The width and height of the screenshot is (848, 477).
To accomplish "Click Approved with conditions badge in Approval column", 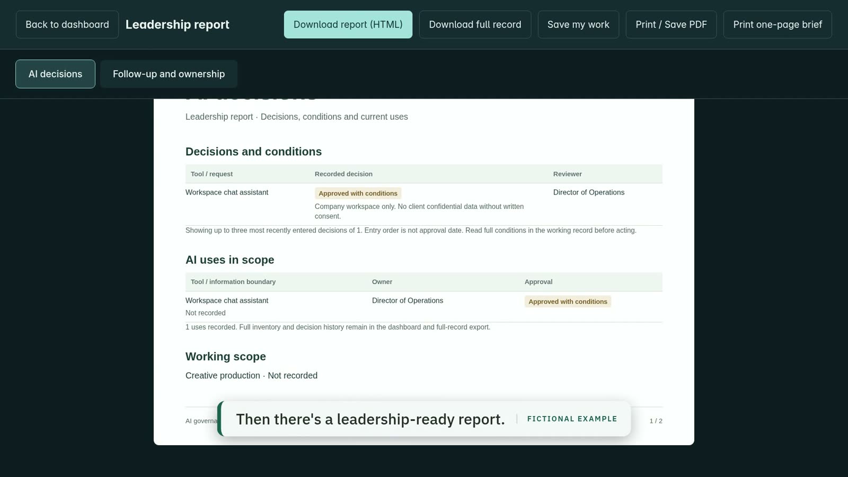I will [568, 302].
